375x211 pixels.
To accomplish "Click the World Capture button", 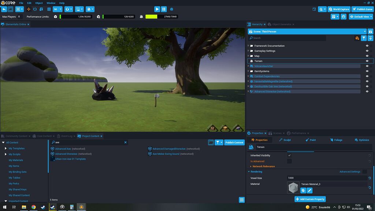I will pos(339,9).
